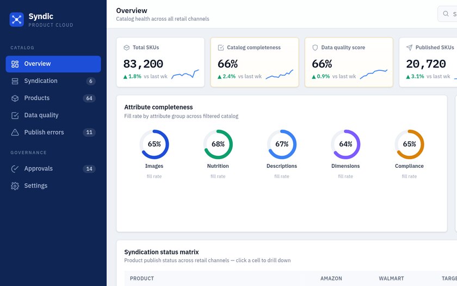Click the Data quality checkbox icon

(15, 115)
